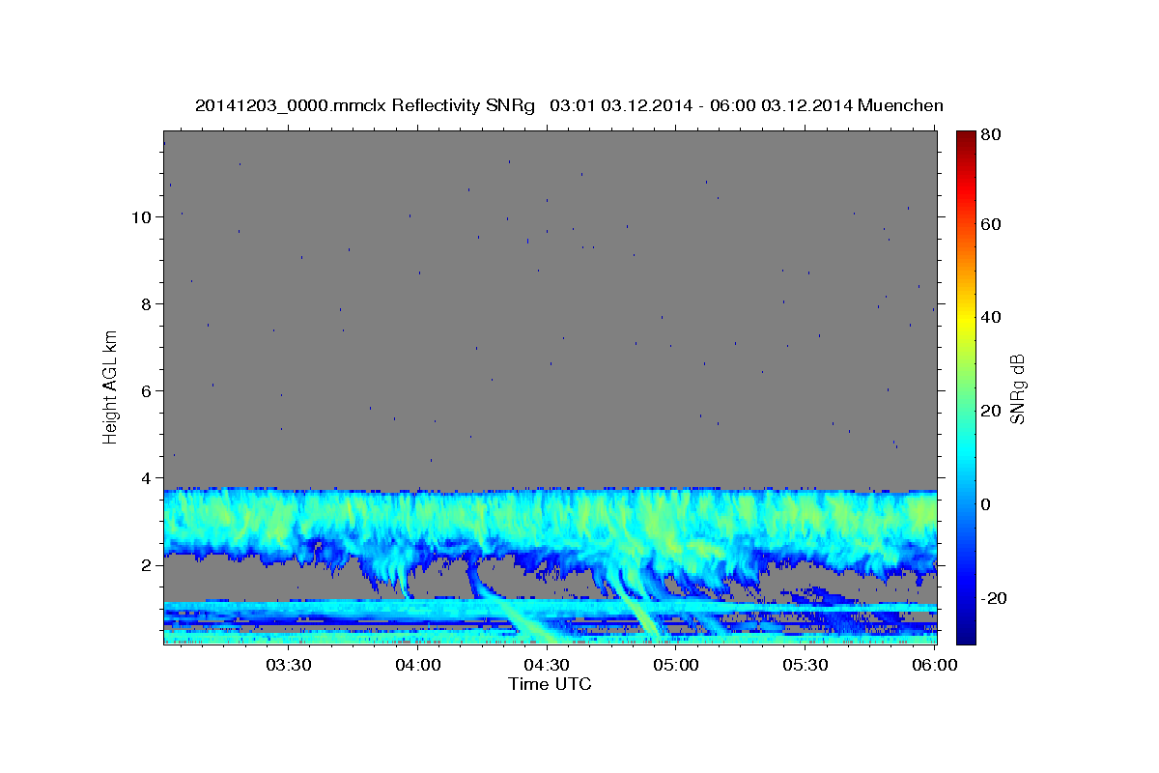Click the colorbar value 40
The width and height of the screenshot is (1159, 773).
[990, 317]
